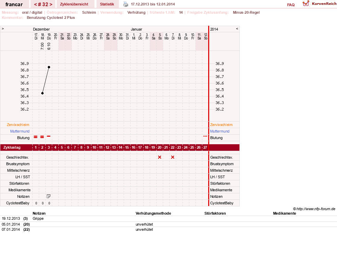Click the 19.12.2013 notes row date
The width and height of the screenshot is (337, 261).
(11, 218)
